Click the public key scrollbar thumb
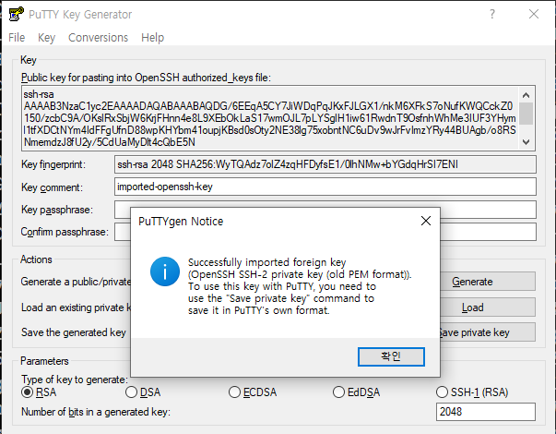This screenshot has height=434, width=556. pyautogui.click(x=526, y=114)
